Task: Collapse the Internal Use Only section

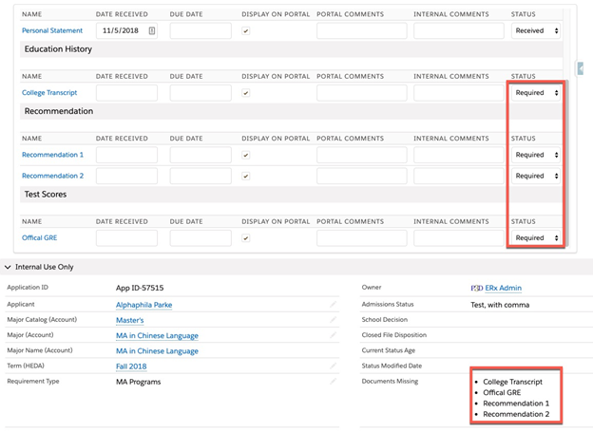Action: pyautogui.click(x=9, y=268)
